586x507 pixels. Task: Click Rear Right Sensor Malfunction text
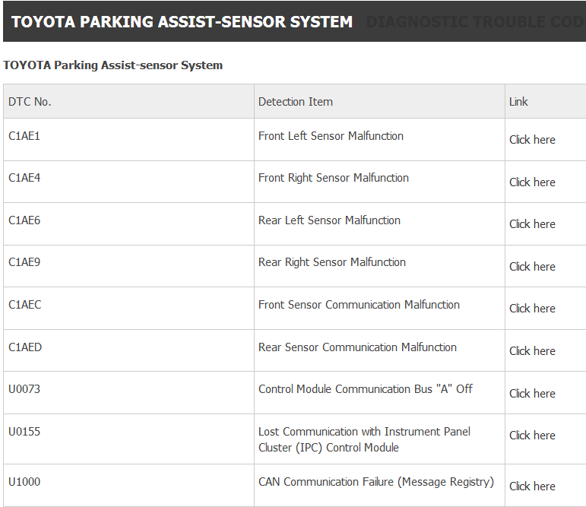click(x=332, y=262)
